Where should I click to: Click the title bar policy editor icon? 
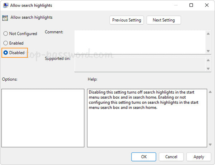pos(6,5)
